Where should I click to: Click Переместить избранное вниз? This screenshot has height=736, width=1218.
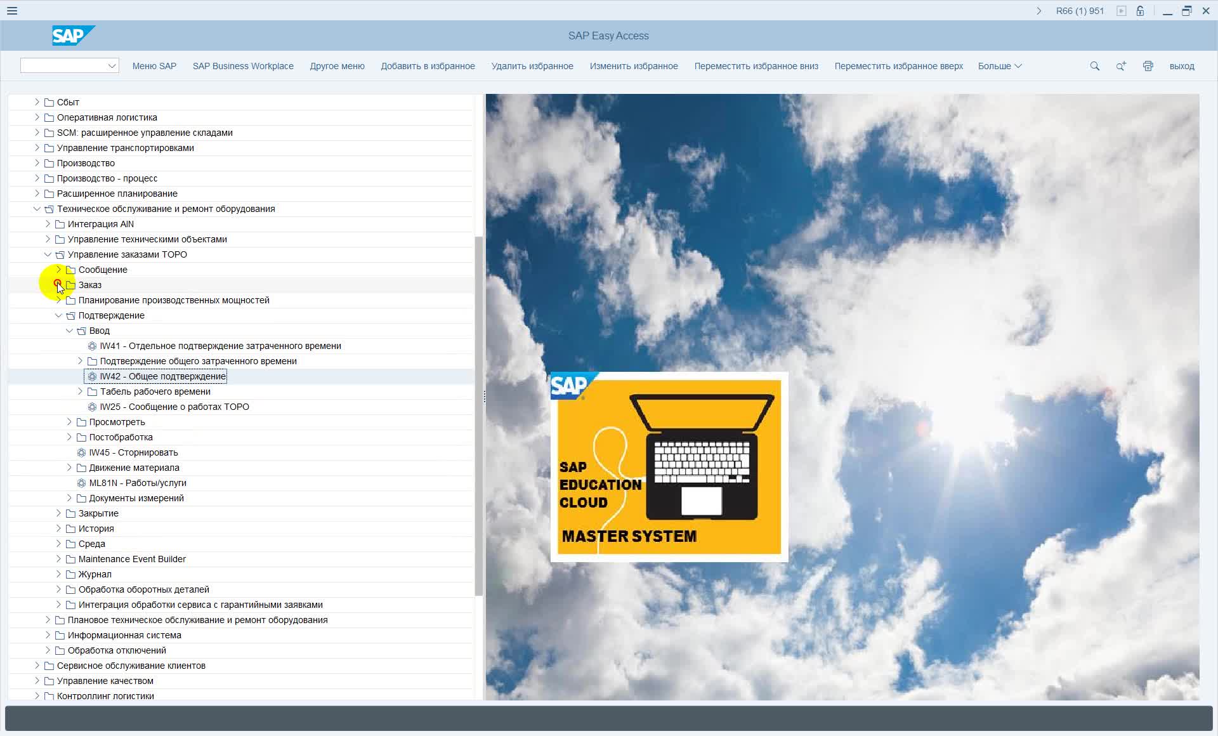click(756, 66)
